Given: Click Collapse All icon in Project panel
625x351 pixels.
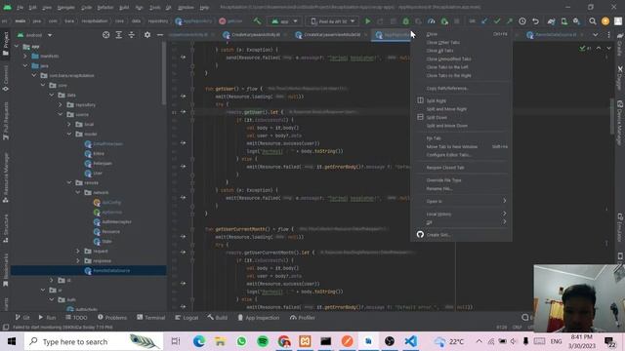Looking at the screenshot, I should (x=132, y=35).
